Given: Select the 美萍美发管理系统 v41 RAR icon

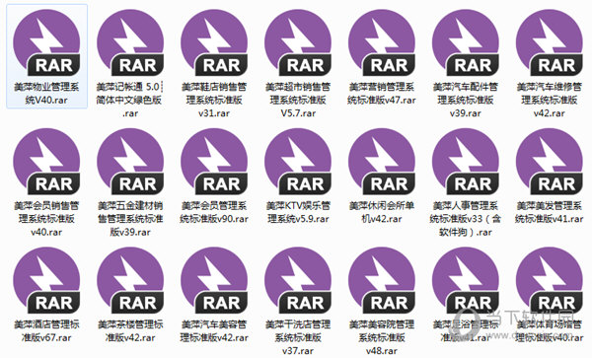Looking at the screenshot, I should point(550,162).
